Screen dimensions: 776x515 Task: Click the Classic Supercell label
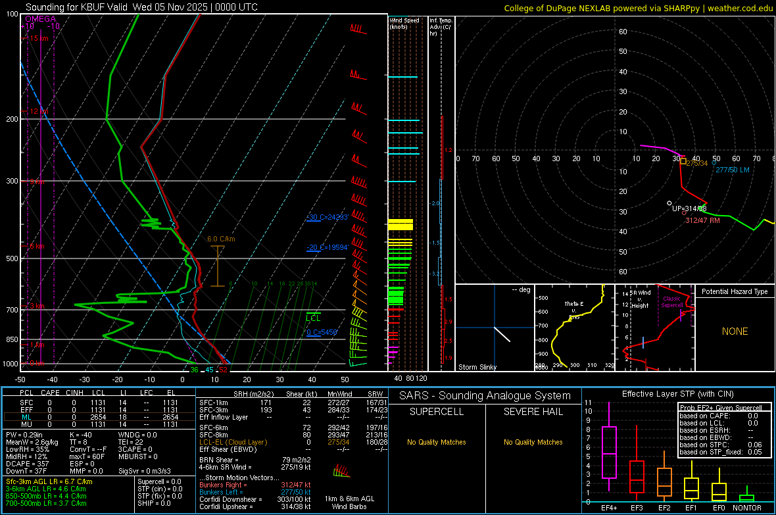[672, 302]
